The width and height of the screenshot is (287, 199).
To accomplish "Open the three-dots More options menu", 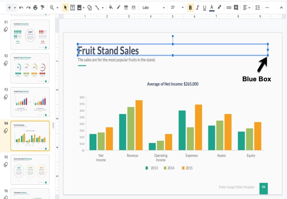I will [267, 7].
